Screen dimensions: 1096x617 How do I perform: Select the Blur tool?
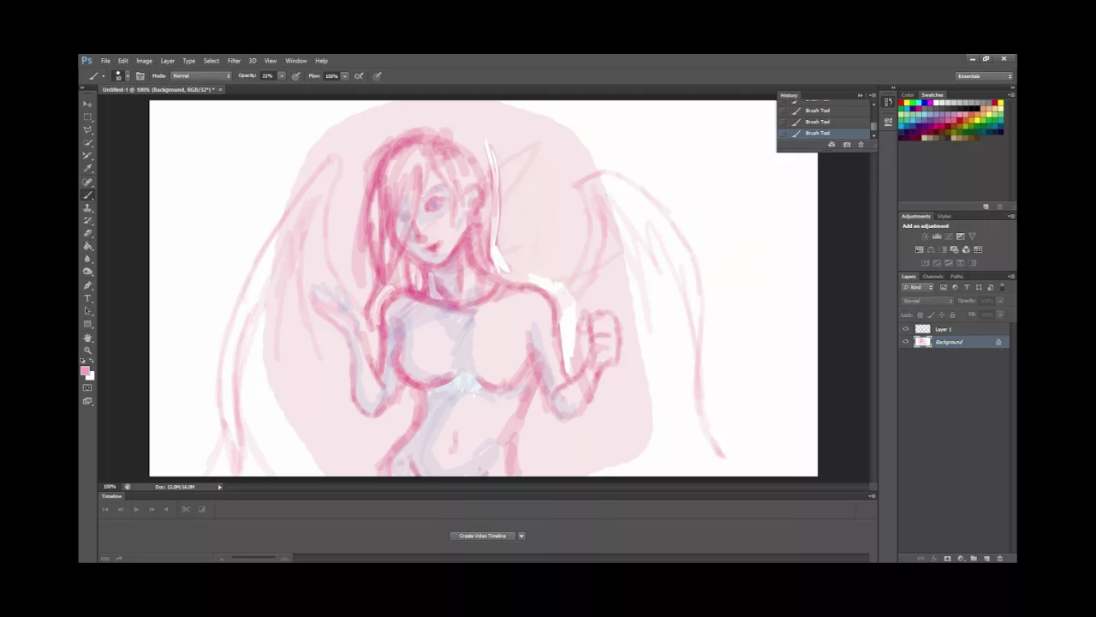point(87,259)
